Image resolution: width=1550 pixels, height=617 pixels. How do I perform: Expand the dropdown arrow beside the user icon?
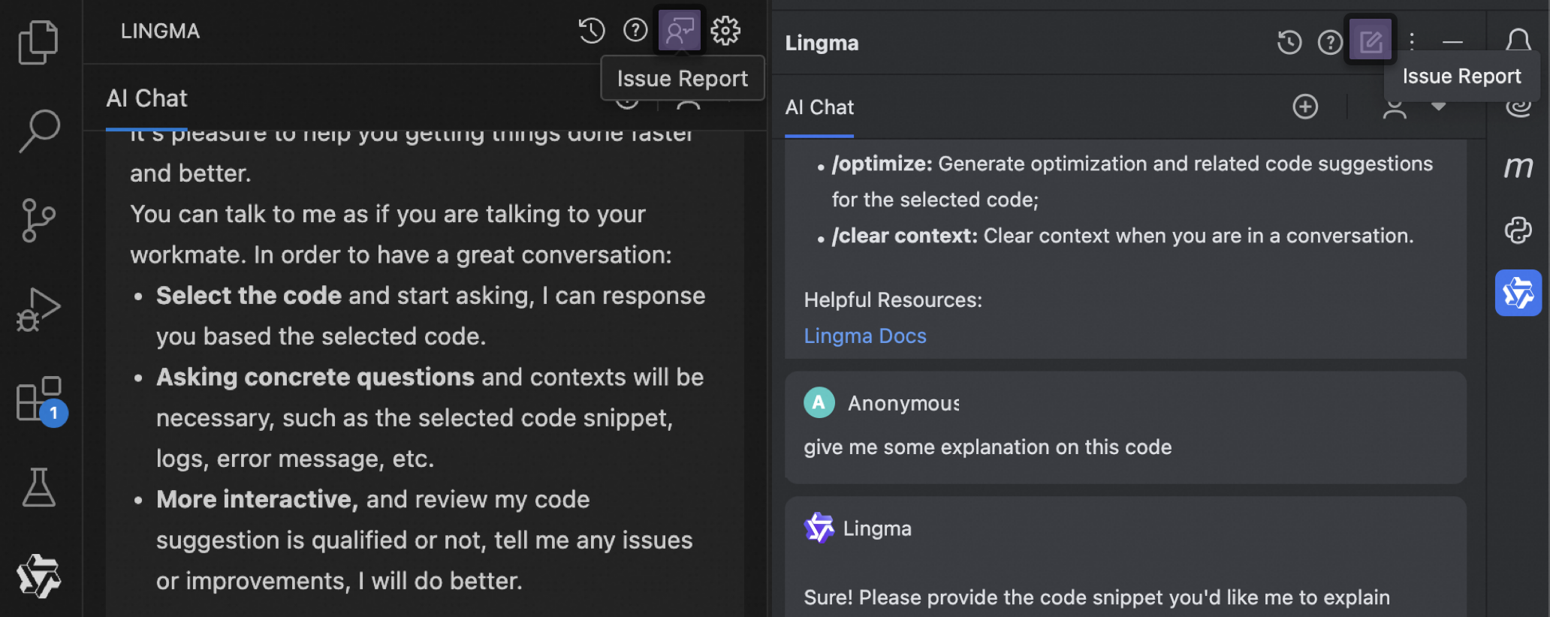point(1438,107)
